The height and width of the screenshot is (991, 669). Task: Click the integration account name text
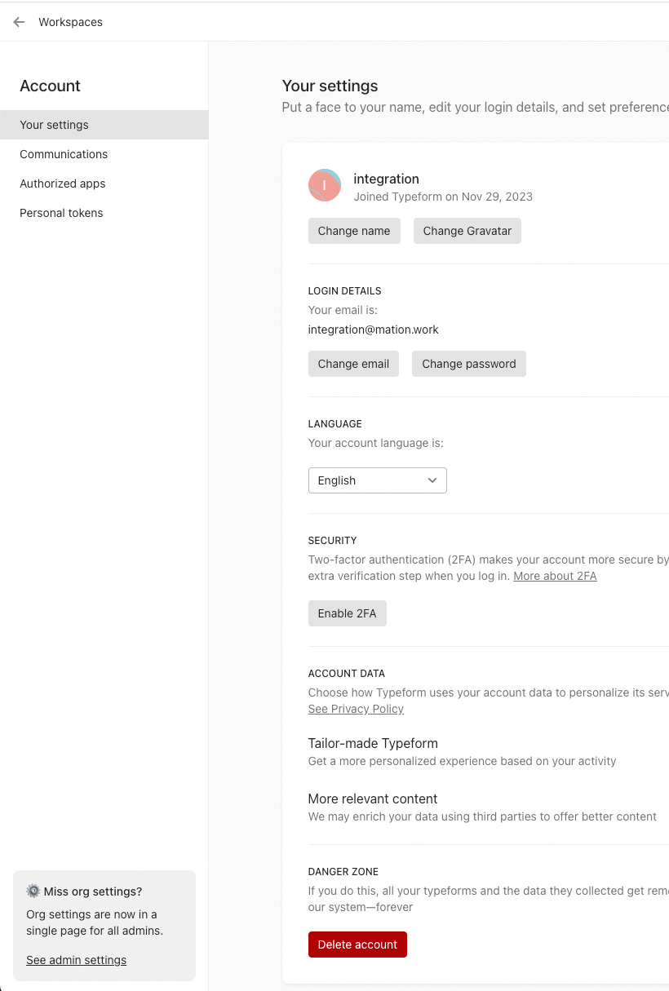[x=386, y=179]
